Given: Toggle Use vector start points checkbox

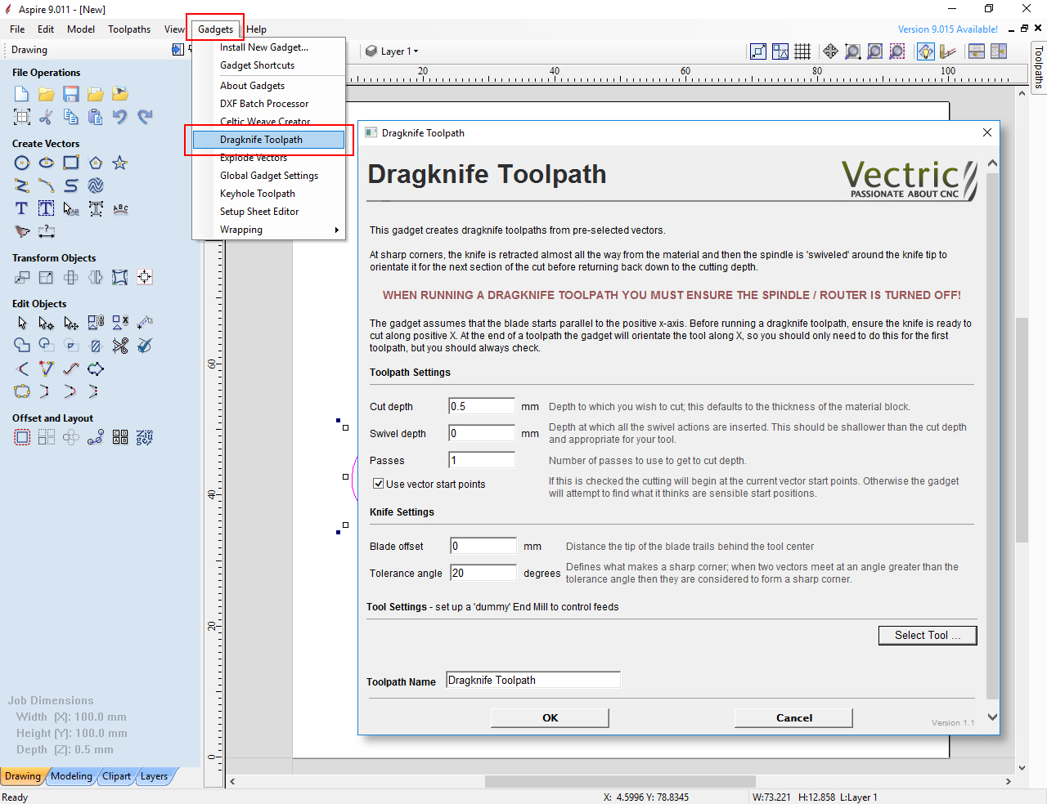Looking at the screenshot, I should tap(379, 484).
